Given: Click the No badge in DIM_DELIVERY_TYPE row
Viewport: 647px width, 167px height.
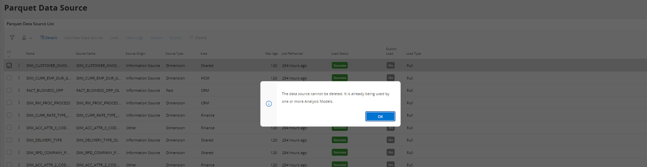Looking at the screenshot, I should point(391,140).
